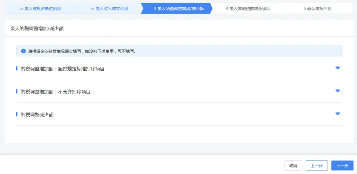Open step 5 确认申报信息

[x=317, y=9]
